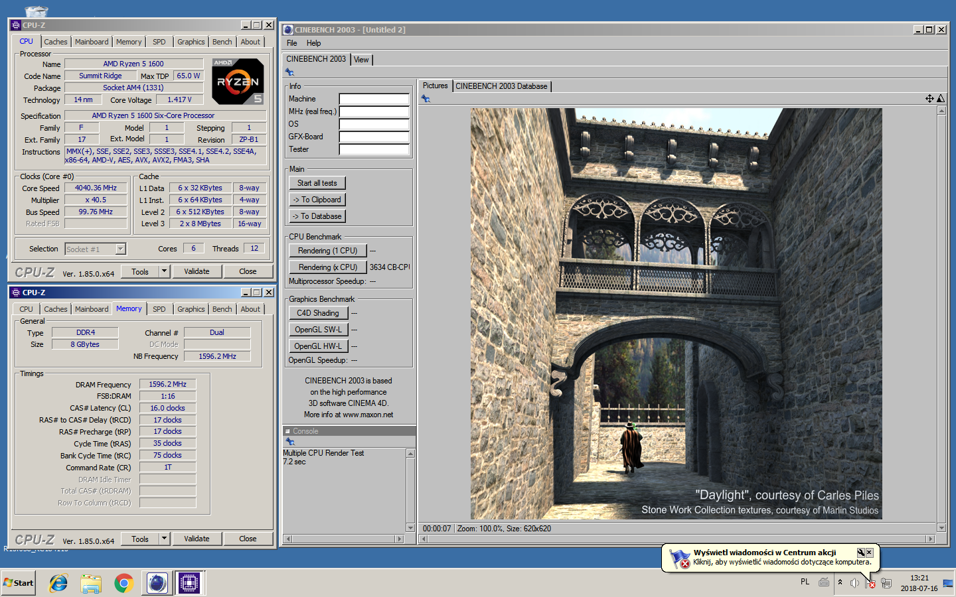The height and width of the screenshot is (597, 956).
Task: Select the triangle zoom icon above the render
Action: click(941, 98)
